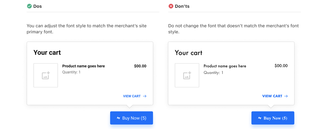Click the sans-serif Buy Now (5) button
Screen dimensions: 327x129
point(132,118)
